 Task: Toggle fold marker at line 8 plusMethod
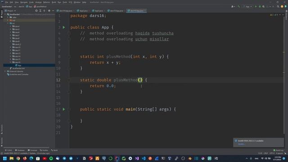69,57
